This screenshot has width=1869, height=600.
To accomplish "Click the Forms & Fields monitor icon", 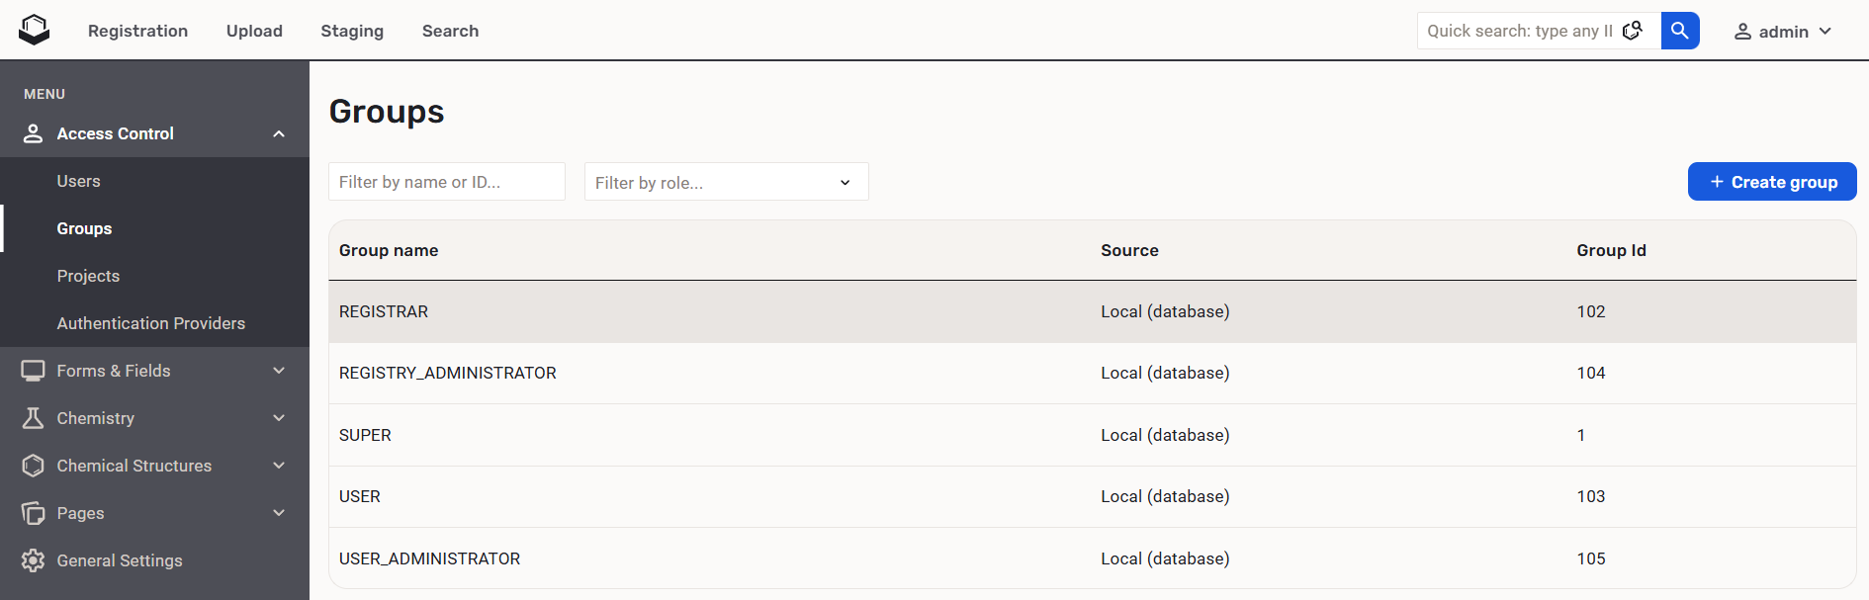I will click(x=33, y=371).
